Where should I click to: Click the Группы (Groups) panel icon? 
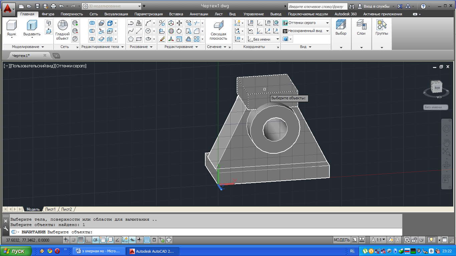pos(382,26)
